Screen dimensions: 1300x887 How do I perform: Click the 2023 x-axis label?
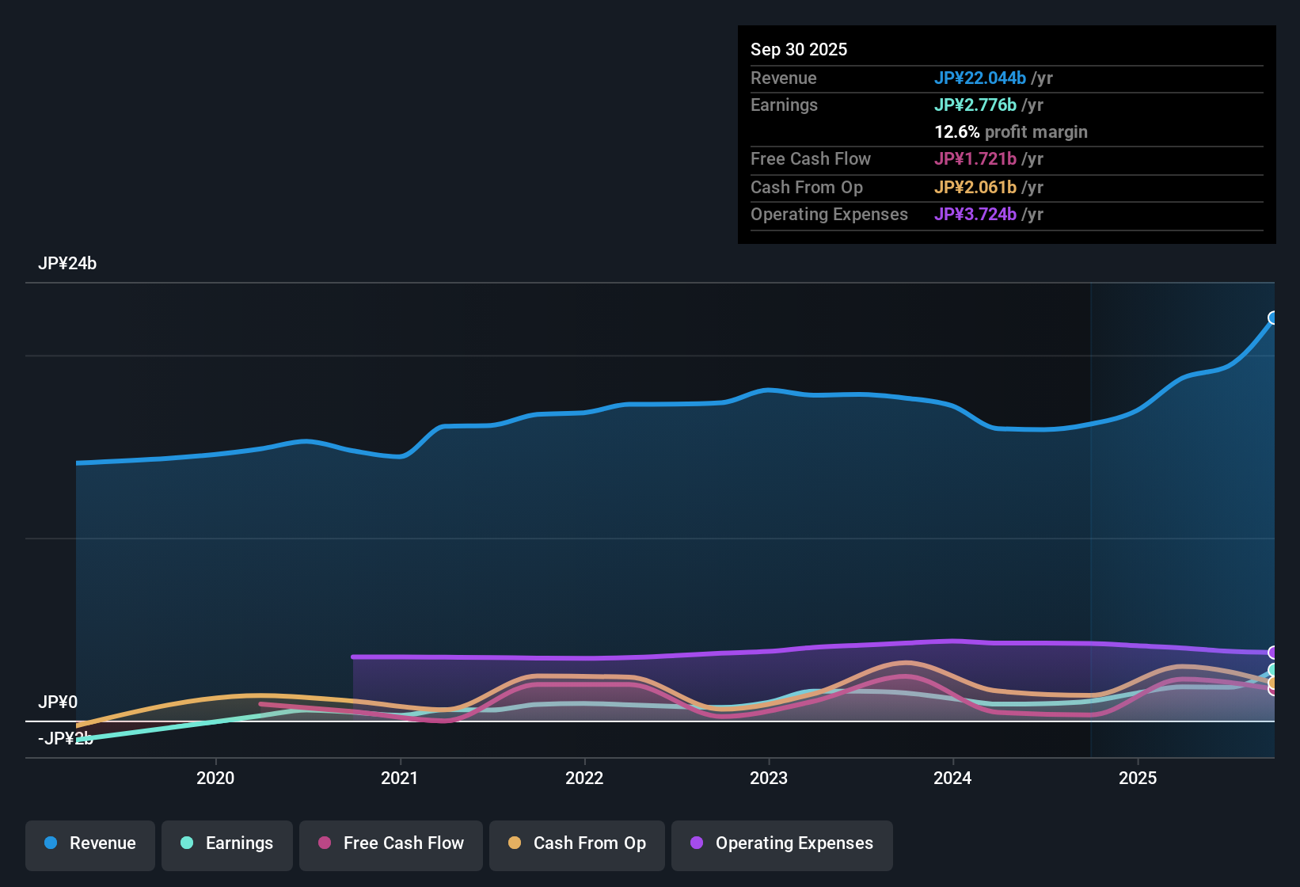769,779
